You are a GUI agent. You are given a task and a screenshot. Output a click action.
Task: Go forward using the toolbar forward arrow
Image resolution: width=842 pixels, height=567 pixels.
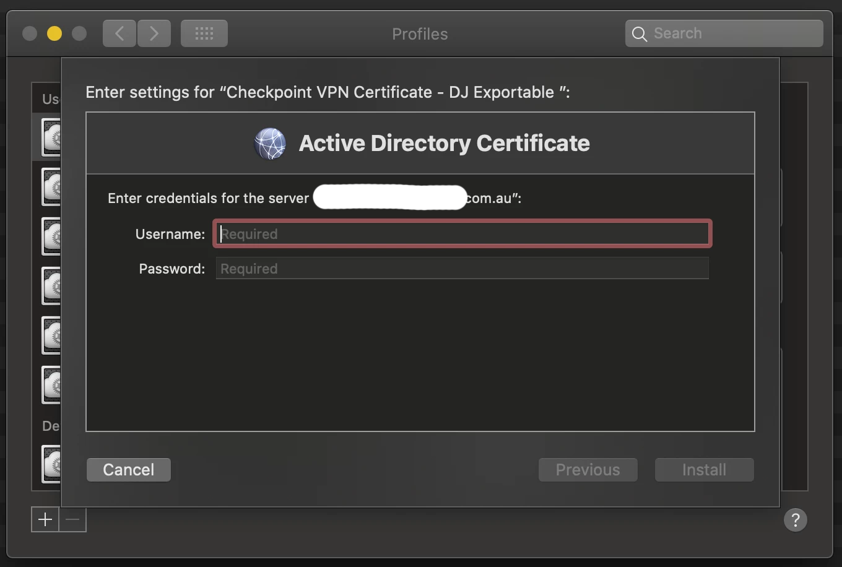[x=154, y=33]
